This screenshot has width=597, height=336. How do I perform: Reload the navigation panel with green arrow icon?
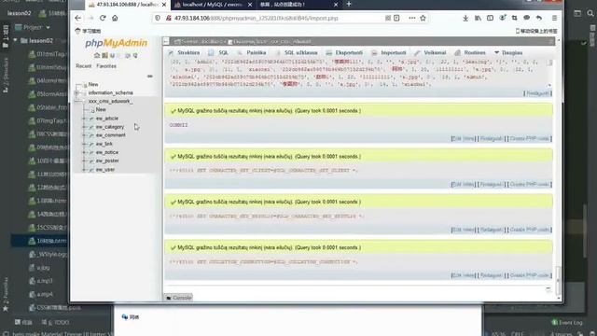point(135,56)
